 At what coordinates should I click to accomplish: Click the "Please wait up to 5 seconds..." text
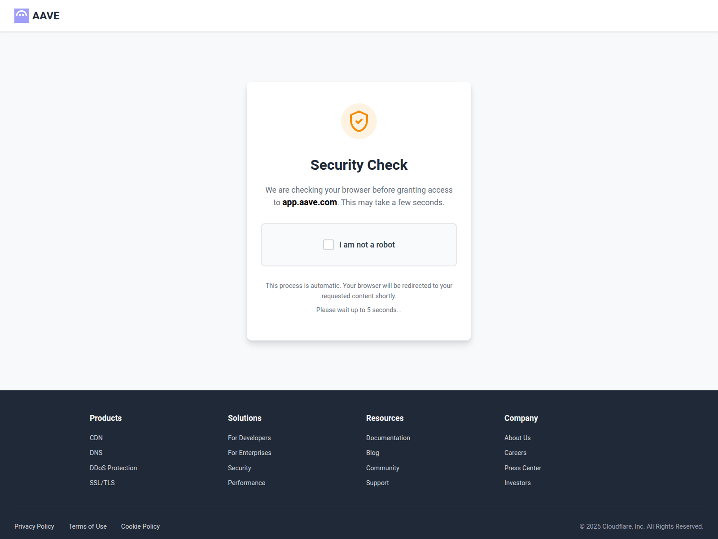coord(359,310)
